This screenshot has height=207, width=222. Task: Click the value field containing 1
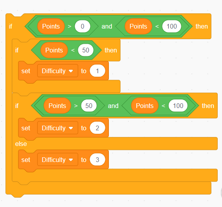(97, 71)
